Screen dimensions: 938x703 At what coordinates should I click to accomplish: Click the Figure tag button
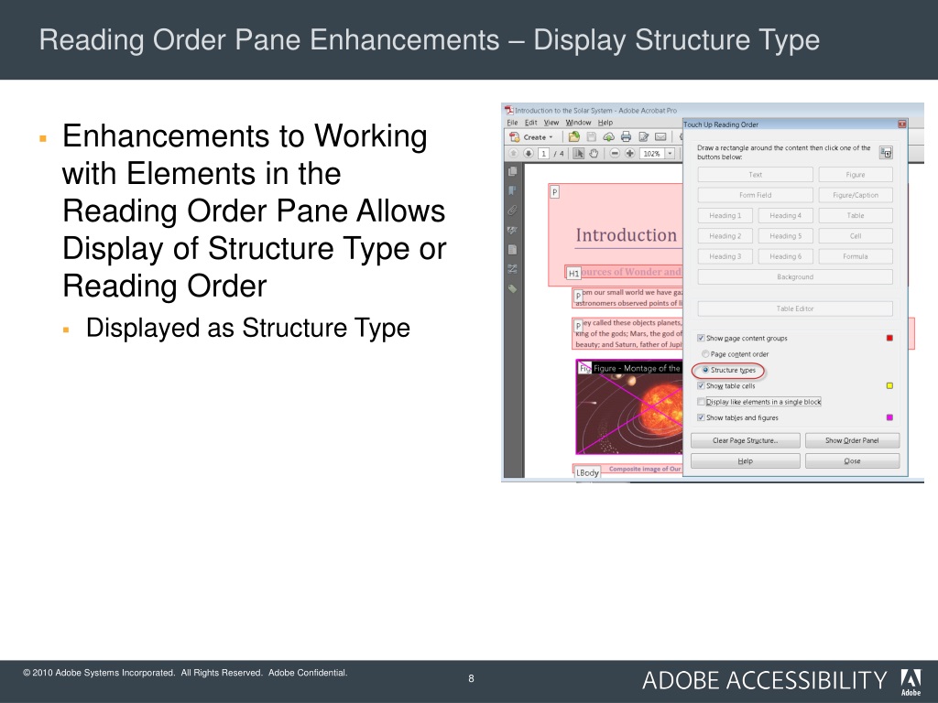[856, 175]
